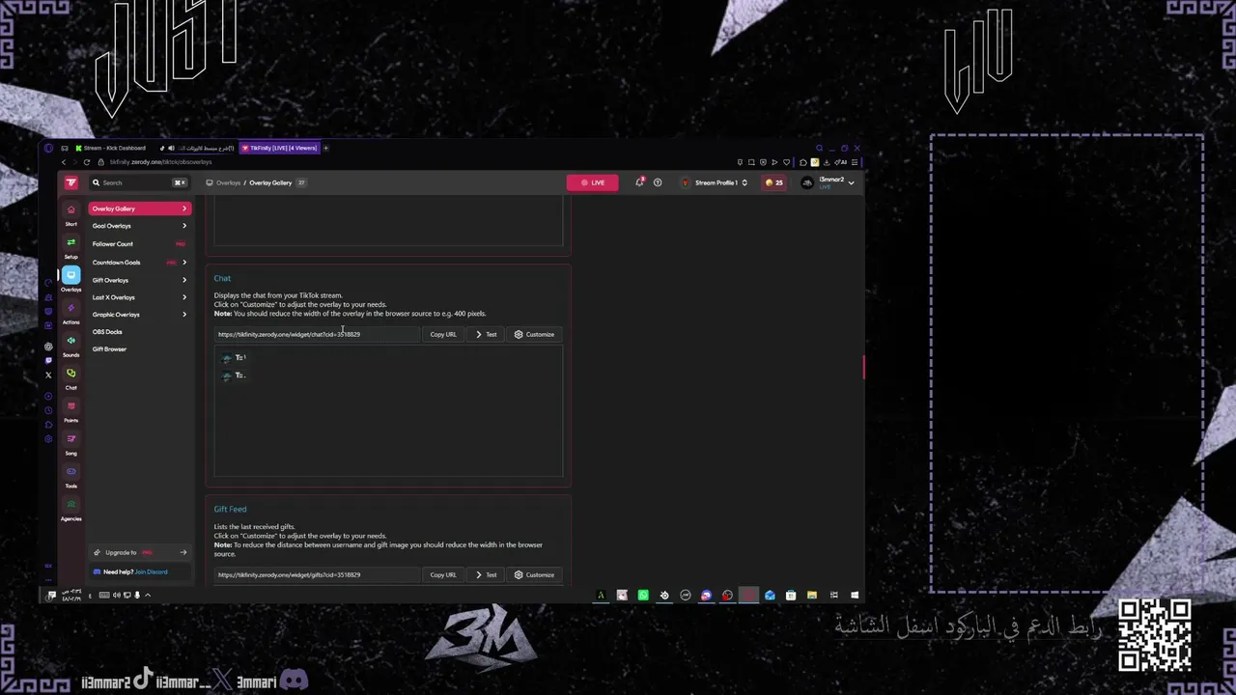The height and width of the screenshot is (695, 1236).
Task: Reload the browser page
Action: click(87, 162)
